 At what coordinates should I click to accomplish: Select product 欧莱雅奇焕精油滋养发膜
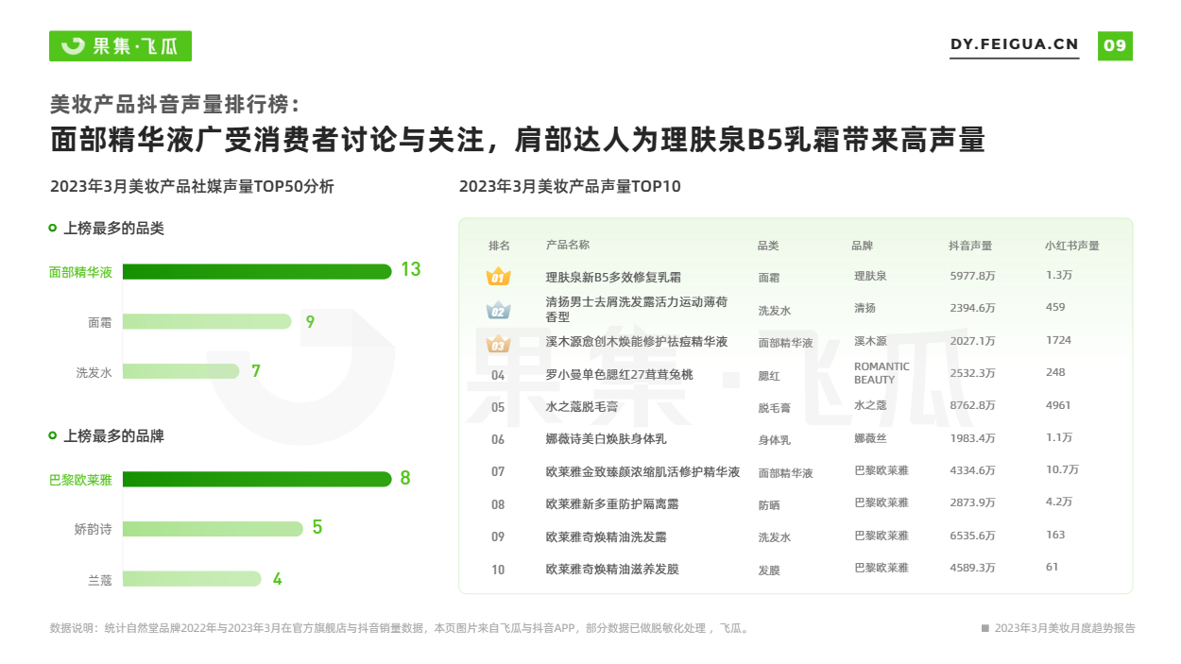612,570
